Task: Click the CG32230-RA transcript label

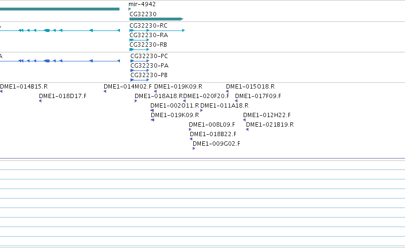Action: [x=149, y=35]
